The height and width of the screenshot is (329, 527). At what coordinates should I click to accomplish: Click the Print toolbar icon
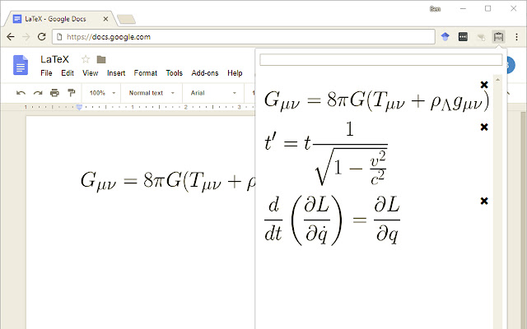[54, 93]
